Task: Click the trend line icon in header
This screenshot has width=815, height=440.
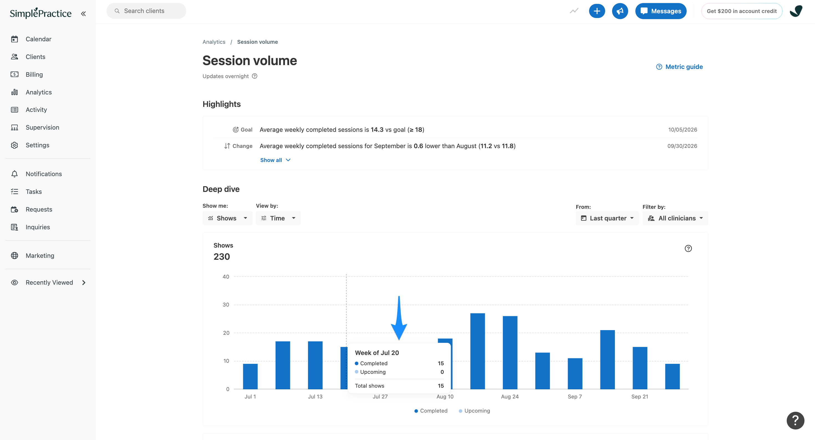Action: pos(574,11)
